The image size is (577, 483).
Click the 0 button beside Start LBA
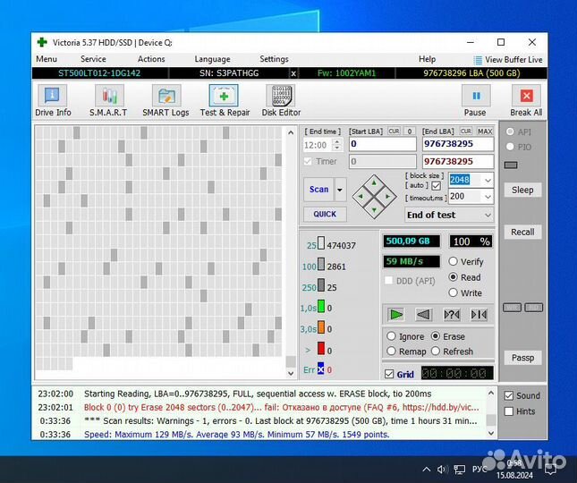(409, 131)
